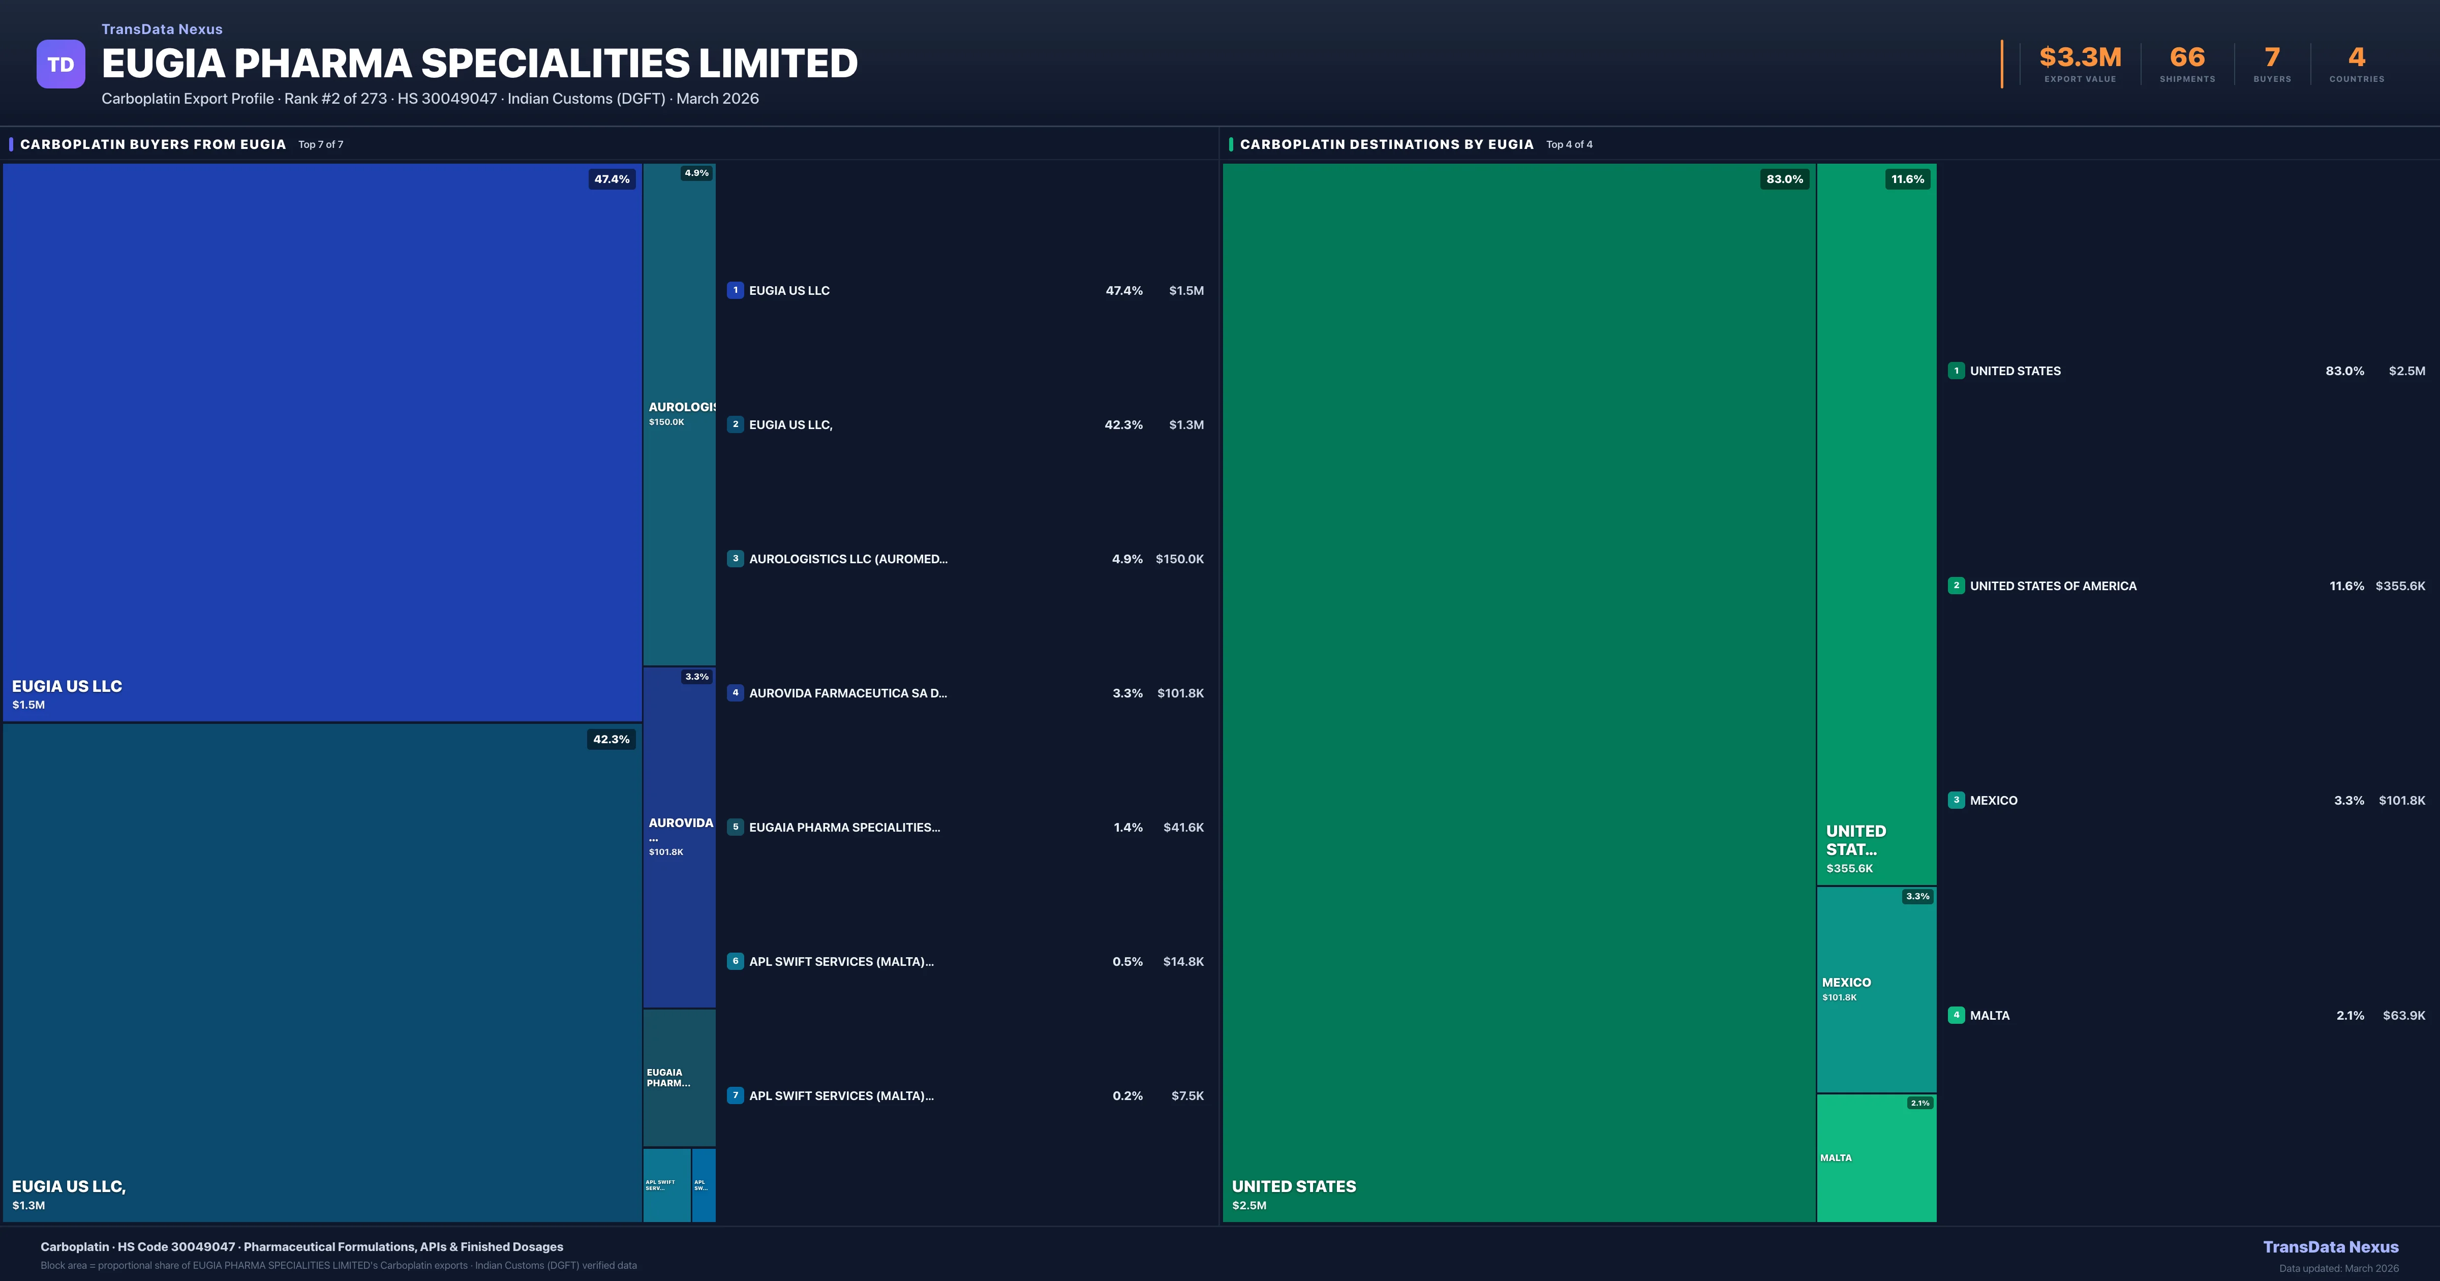Click the MEXICO $101.8K treemap tile
Viewport: 2440px width, 1281px height.
1875,989
